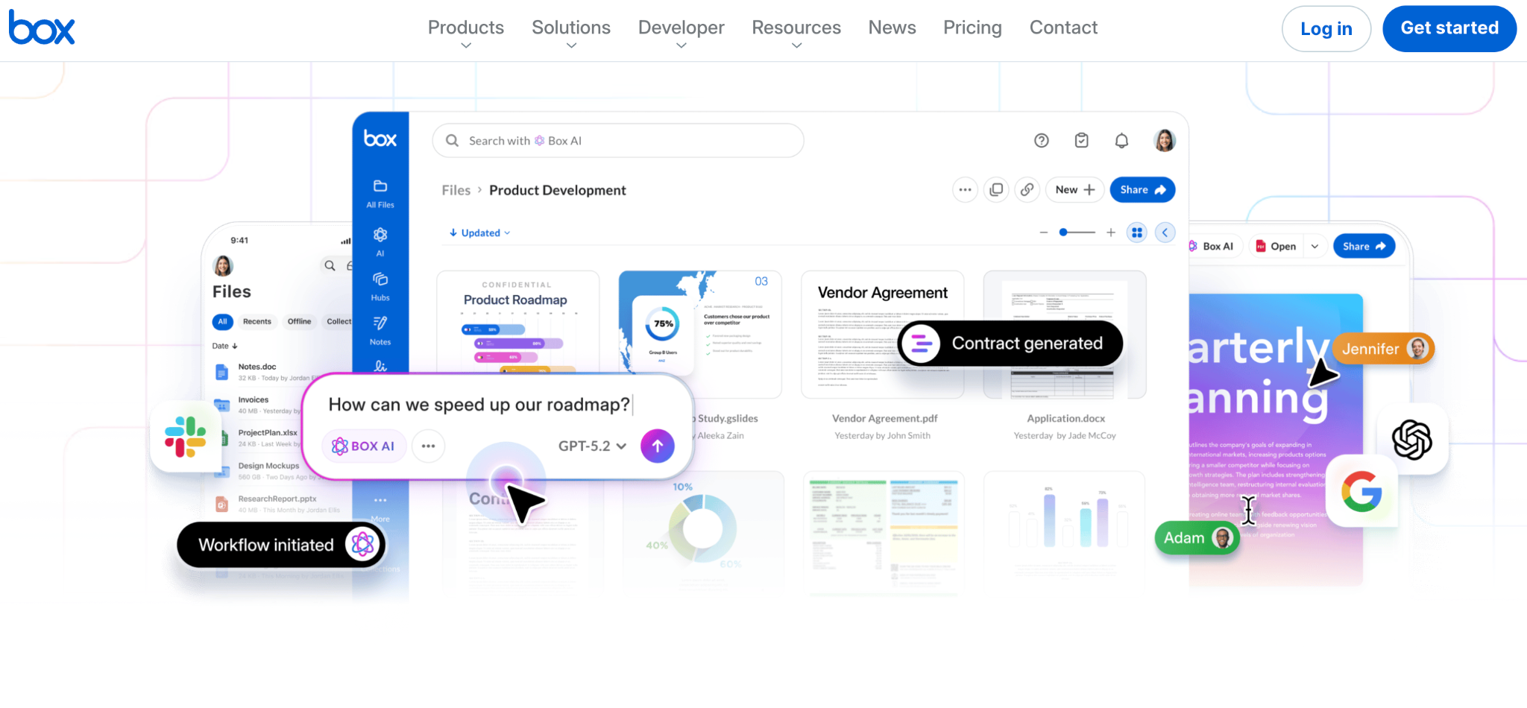Click the zoom in plus icon
The width and height of the screenshot is (1527, 708).
pos(1111,233)
